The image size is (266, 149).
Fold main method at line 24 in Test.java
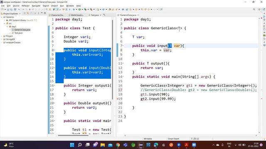point(54,121)
